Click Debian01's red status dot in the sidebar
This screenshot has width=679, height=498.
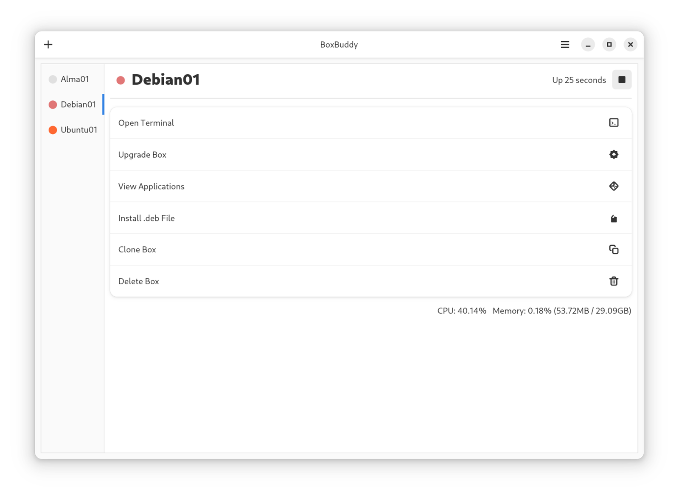click(53, 104)
